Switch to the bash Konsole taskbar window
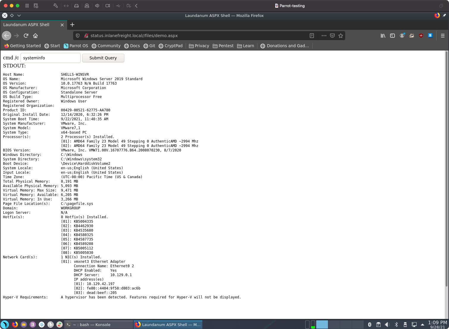Screen dimensions: 449x329 click(x=98, y=325)
